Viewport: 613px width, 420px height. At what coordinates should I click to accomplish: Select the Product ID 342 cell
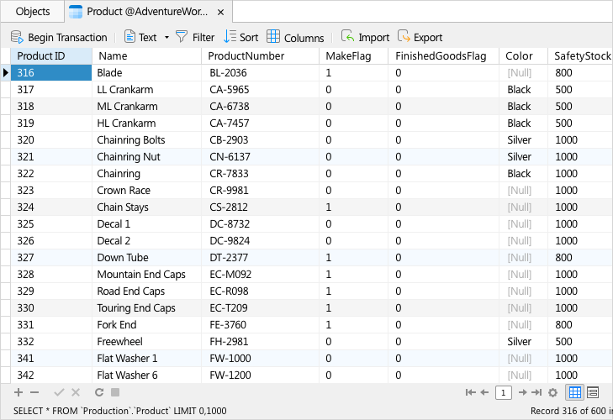pos(51,375)
